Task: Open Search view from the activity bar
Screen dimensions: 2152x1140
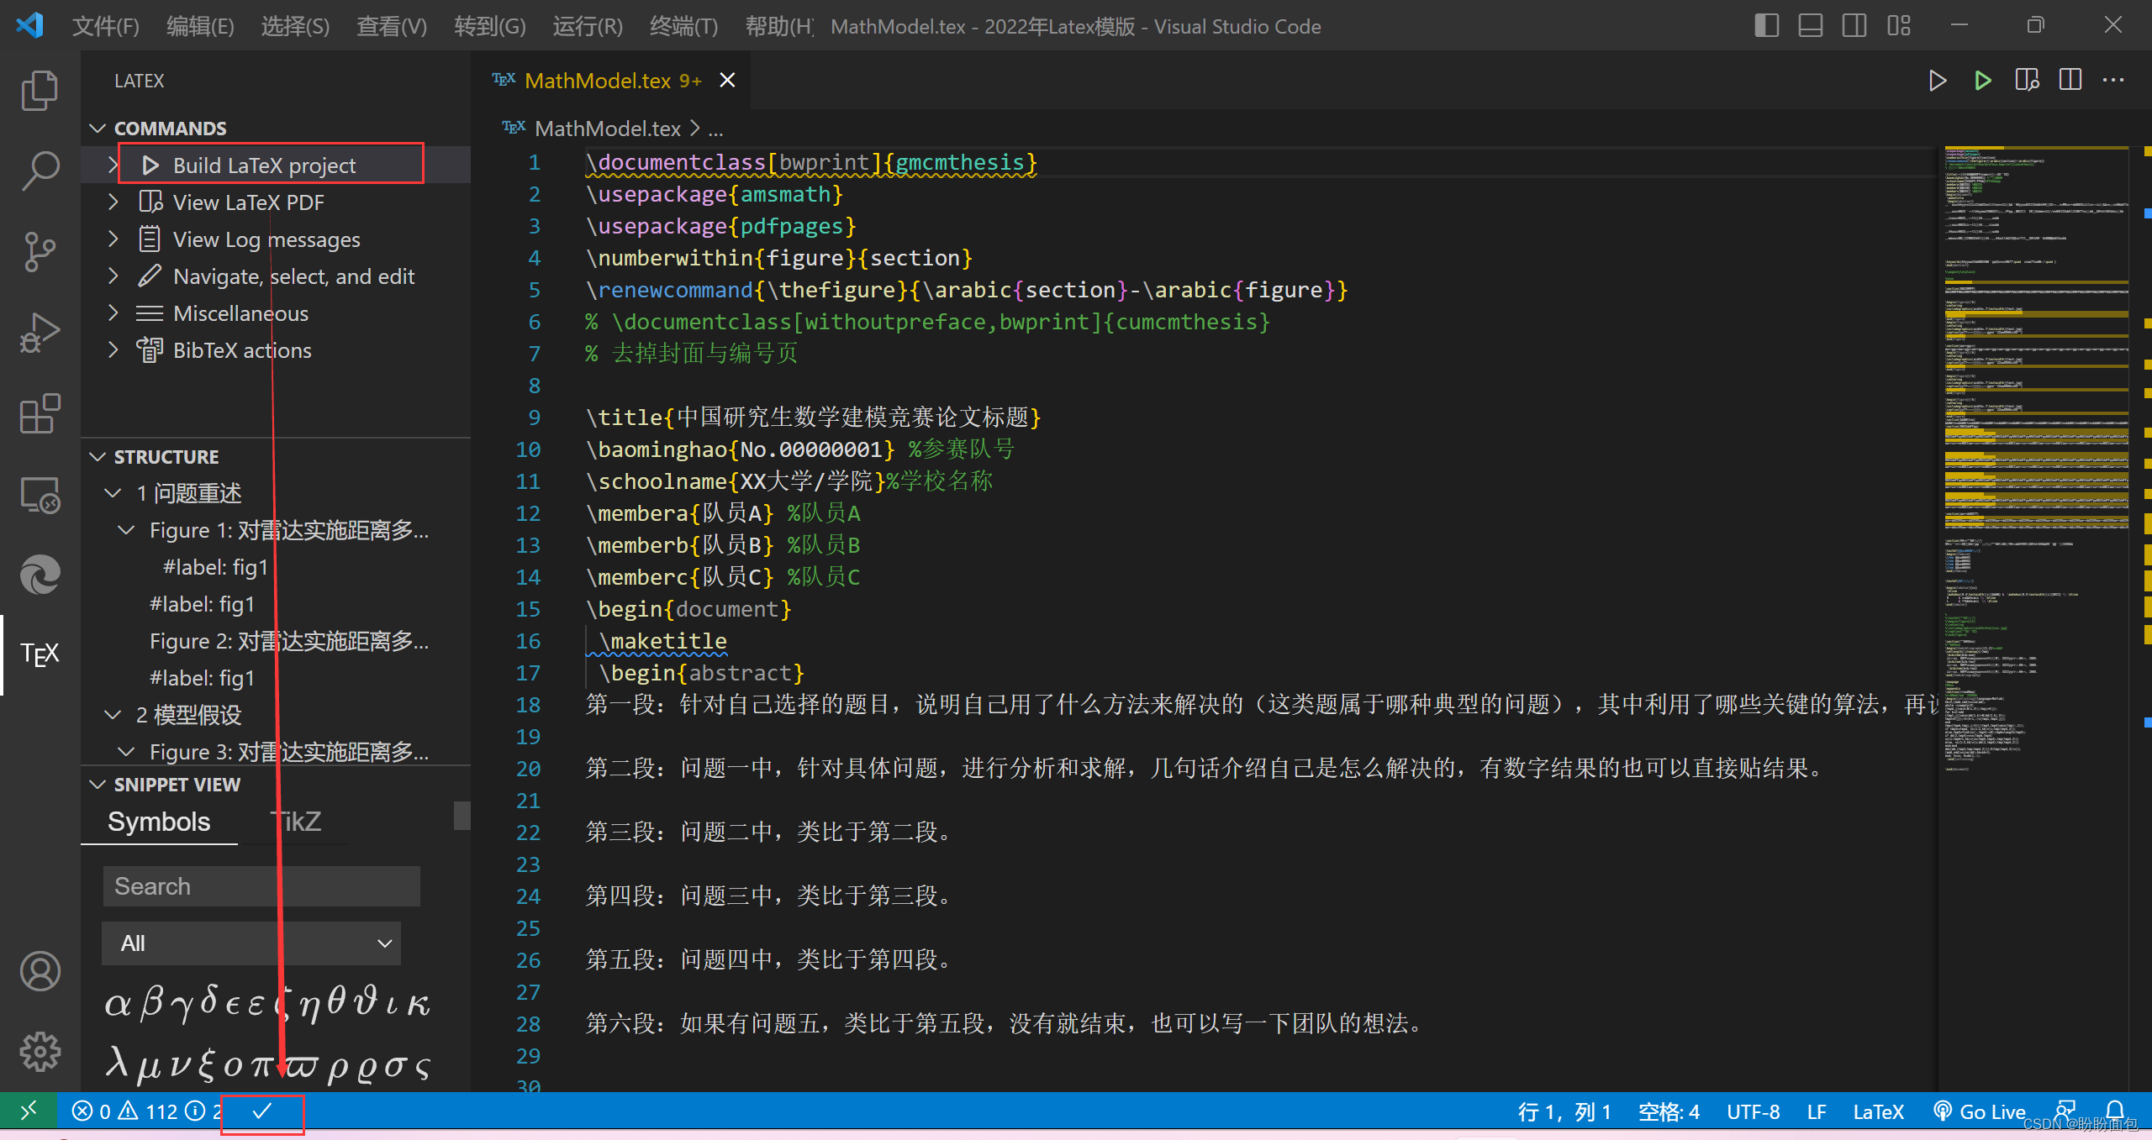Action: coord(39,171)
